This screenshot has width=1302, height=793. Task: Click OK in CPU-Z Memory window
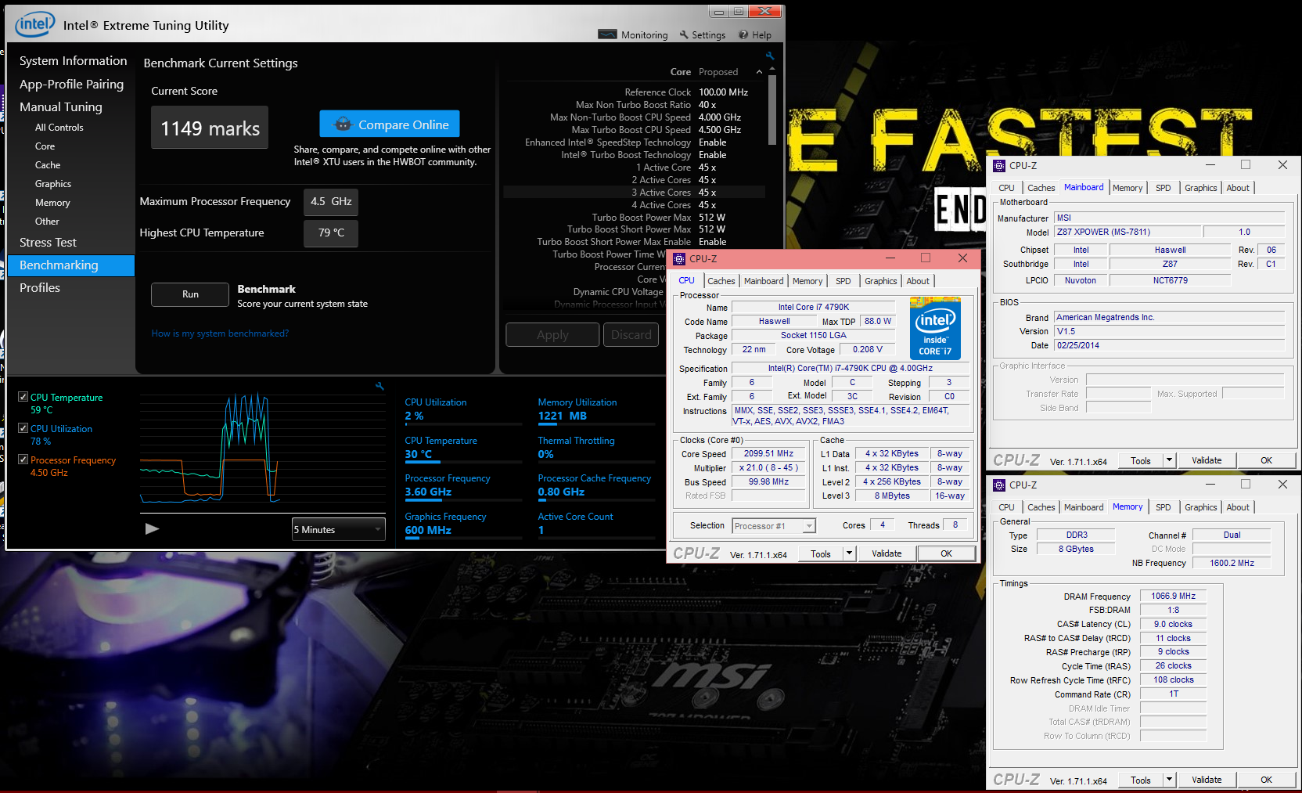pos(1266,780)
